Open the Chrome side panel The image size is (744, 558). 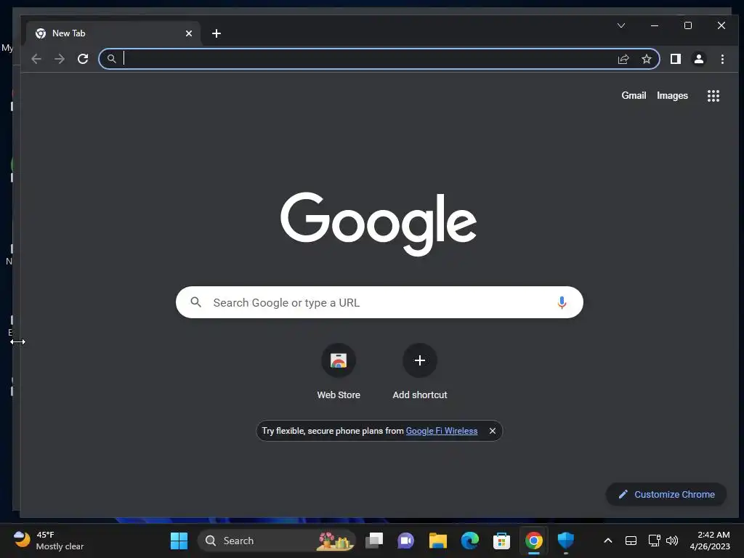tap(675, 59)
